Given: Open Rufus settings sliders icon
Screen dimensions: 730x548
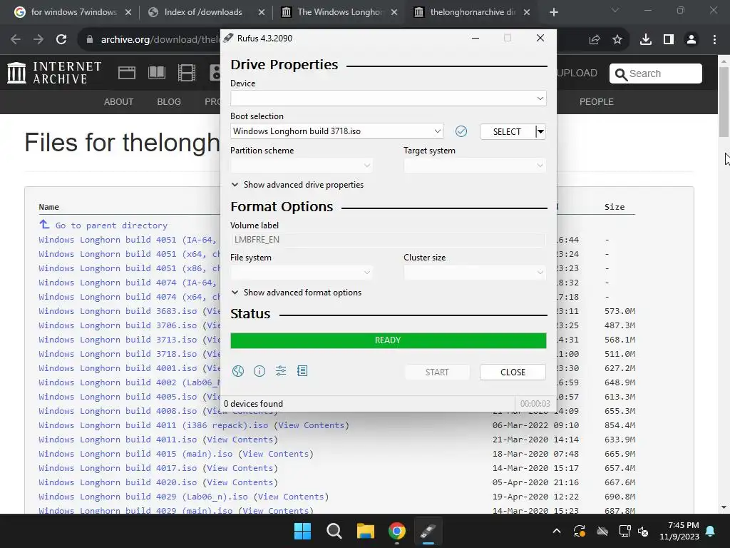Looking at the screenshot, I should click(x=281, y=371).
